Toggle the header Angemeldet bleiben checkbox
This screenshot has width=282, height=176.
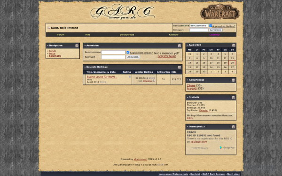pos(211,26)
